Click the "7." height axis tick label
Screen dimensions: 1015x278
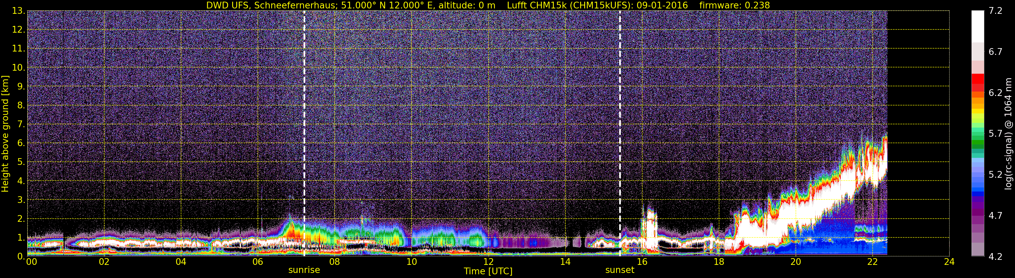(21, 125)
